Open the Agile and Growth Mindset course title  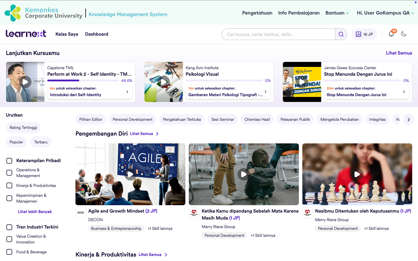(x=123, y=211)
